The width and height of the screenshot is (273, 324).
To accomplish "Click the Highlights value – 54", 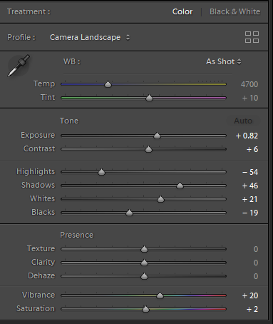I will click(x=250, y=172).
